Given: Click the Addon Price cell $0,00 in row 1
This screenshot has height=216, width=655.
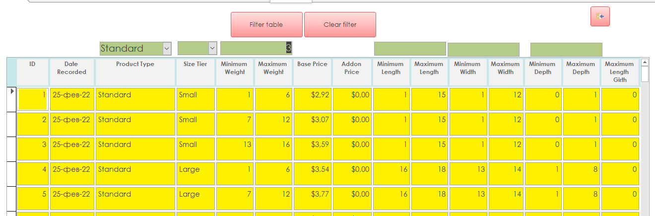Looking at the screenshot, I should pos(352,99).
